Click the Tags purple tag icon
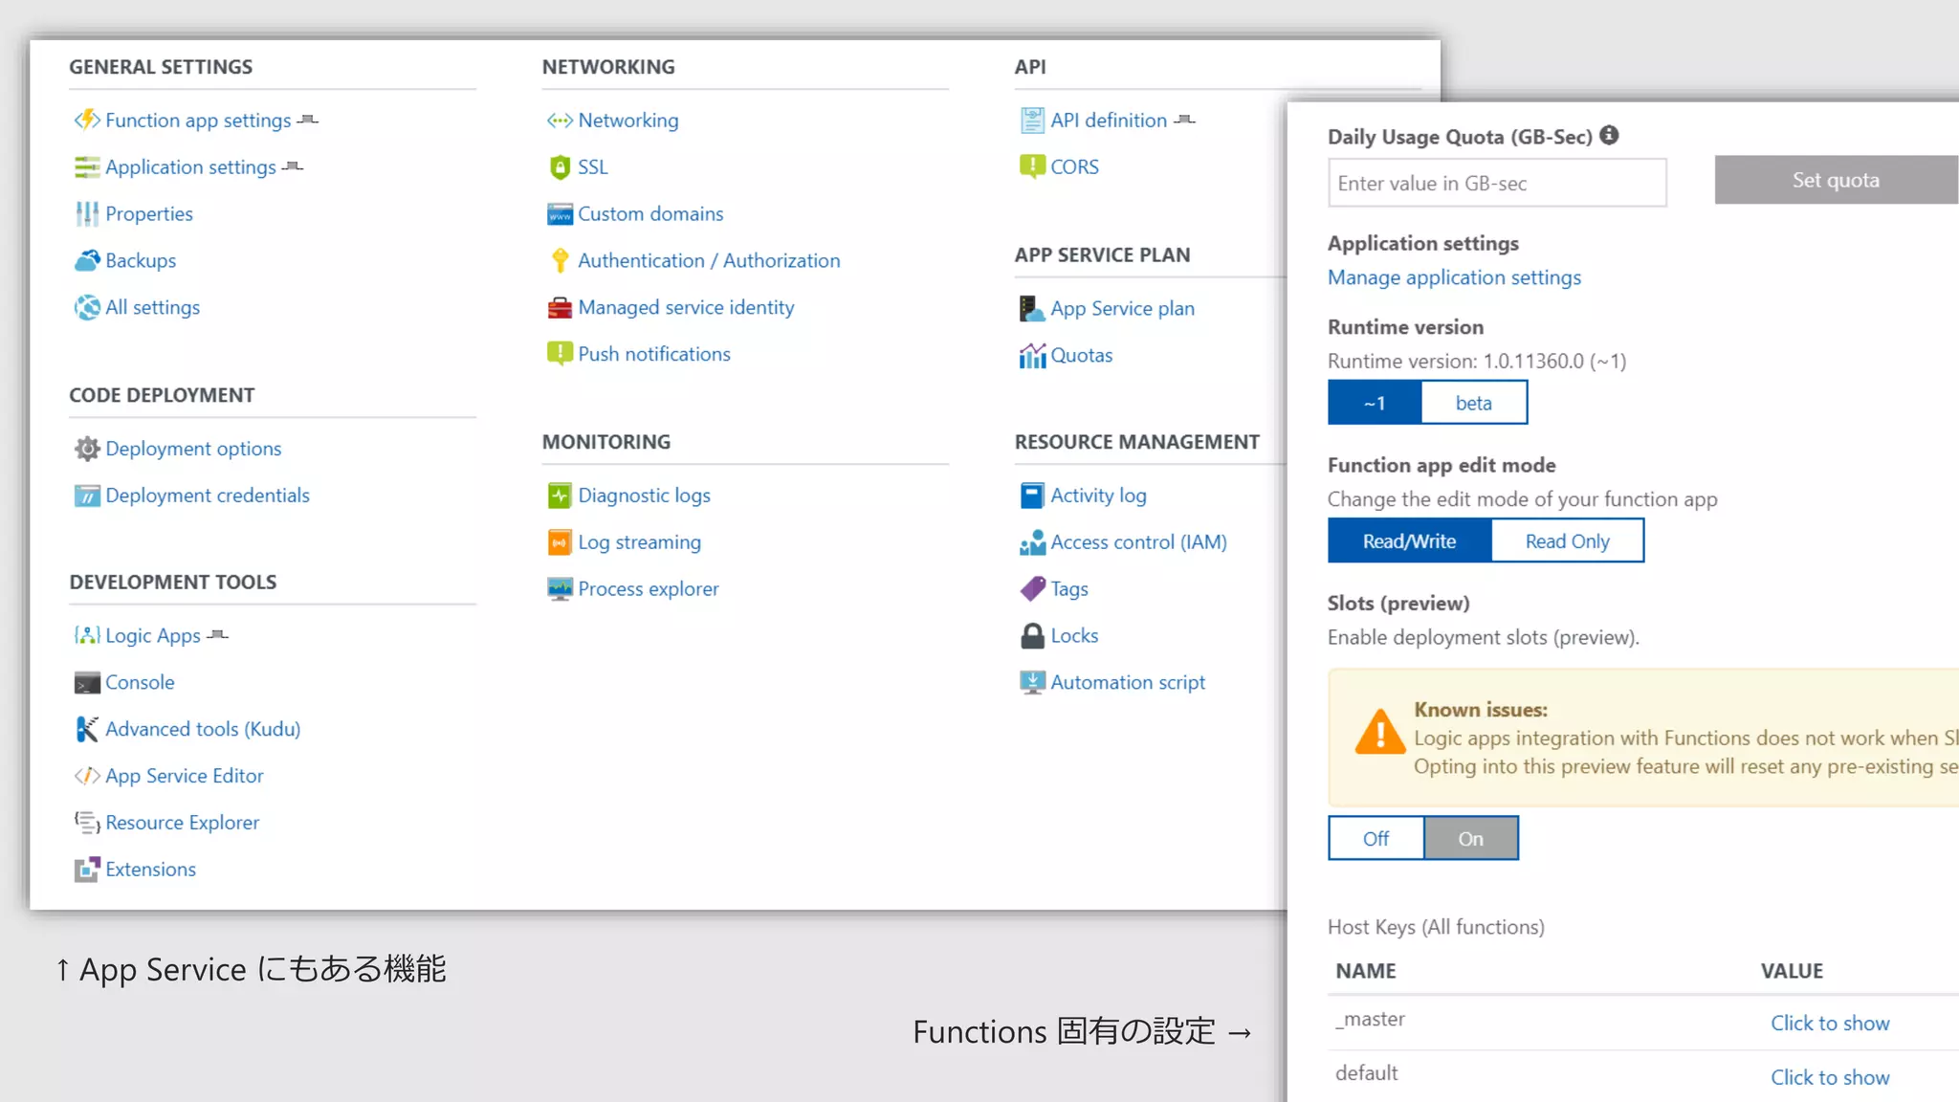Screen dimensions: 1959x1102 point(1032,589)
